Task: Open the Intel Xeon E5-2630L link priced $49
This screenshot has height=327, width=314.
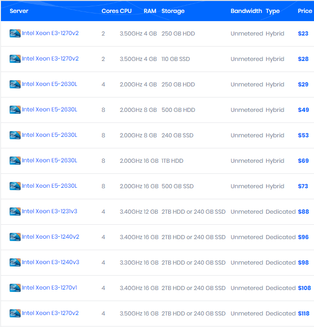Action: point(49,109)
